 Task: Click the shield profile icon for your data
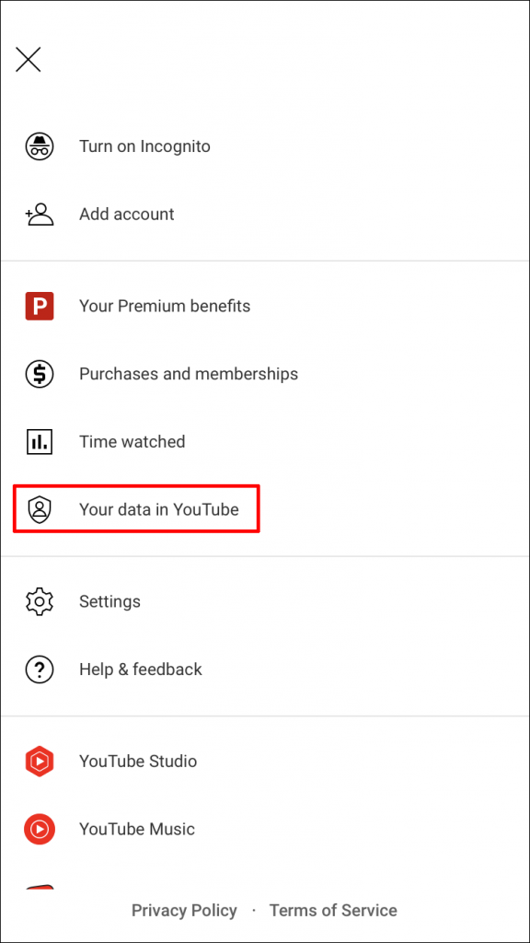40,508
